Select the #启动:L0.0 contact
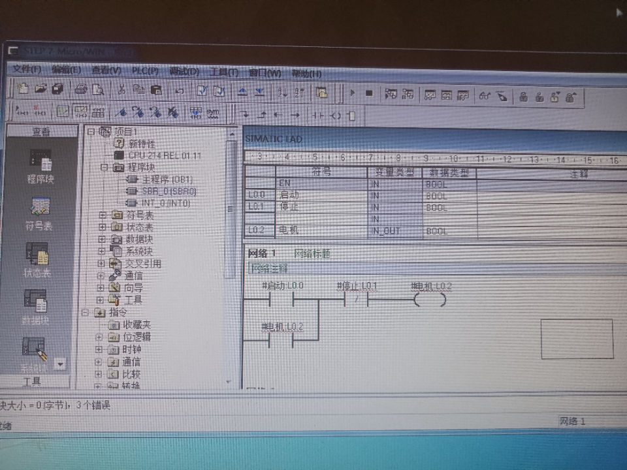627x470 pixels. (x=282, y=299)
